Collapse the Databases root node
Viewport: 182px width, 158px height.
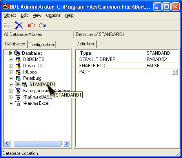point(4,53)
